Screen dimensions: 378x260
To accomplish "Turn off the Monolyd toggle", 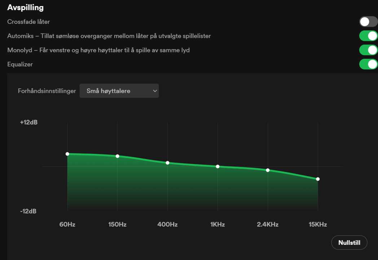I will (368, 50).
